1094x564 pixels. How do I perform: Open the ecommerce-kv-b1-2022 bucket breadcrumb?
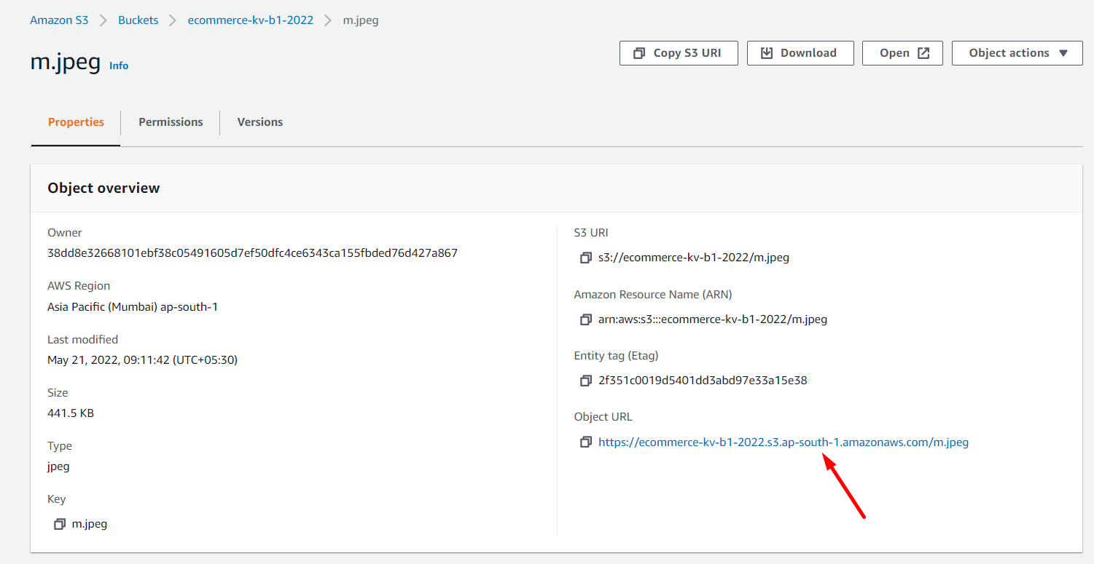tap(250, 20)
